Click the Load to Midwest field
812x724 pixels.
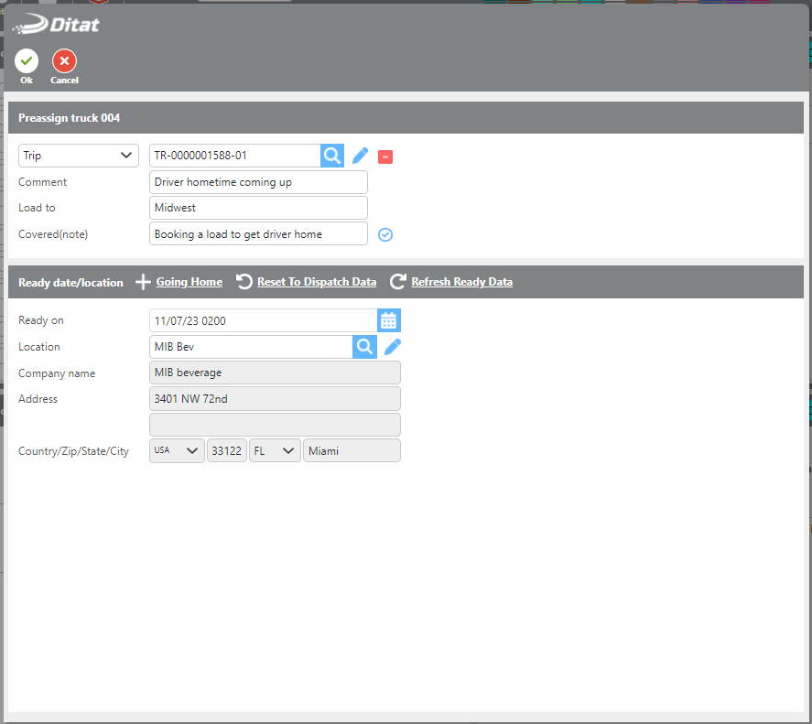point(258,208)
